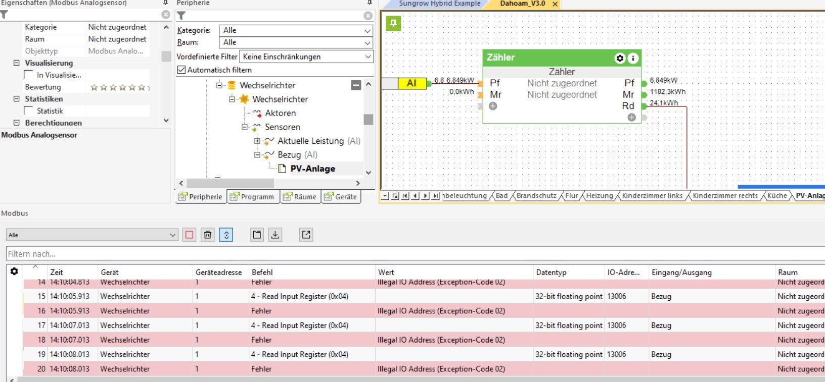The image size is (825, 382).
Task: Switch to the Sungrow Hybrid Example tab
Action: [x=439, y=4]
